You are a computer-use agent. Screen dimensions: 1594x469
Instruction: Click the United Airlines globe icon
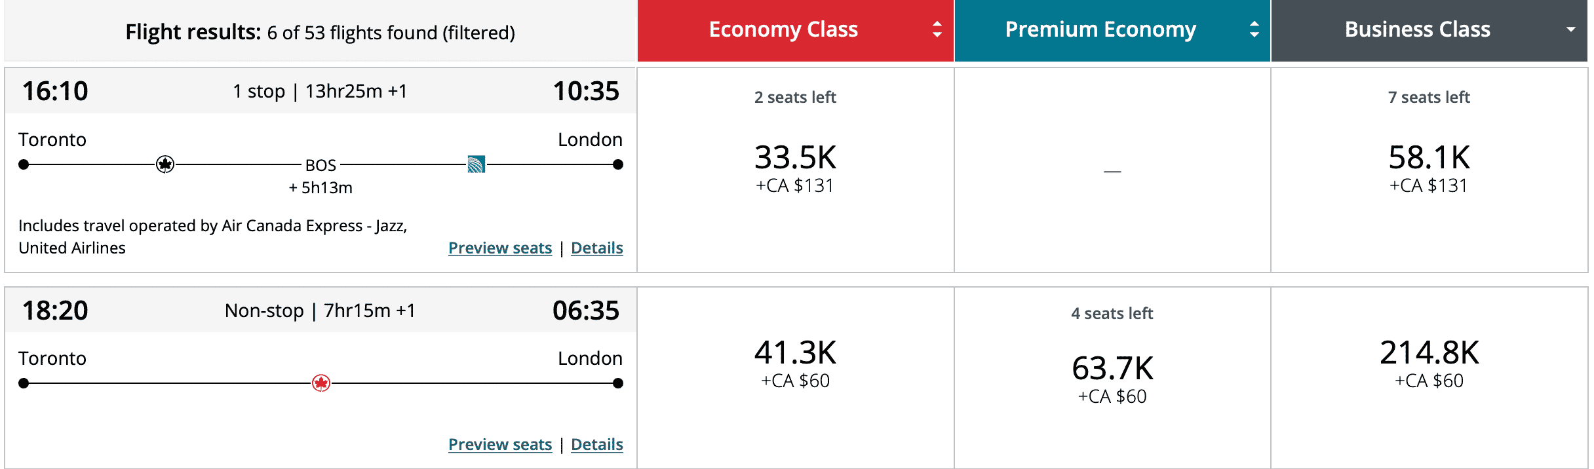476,164
